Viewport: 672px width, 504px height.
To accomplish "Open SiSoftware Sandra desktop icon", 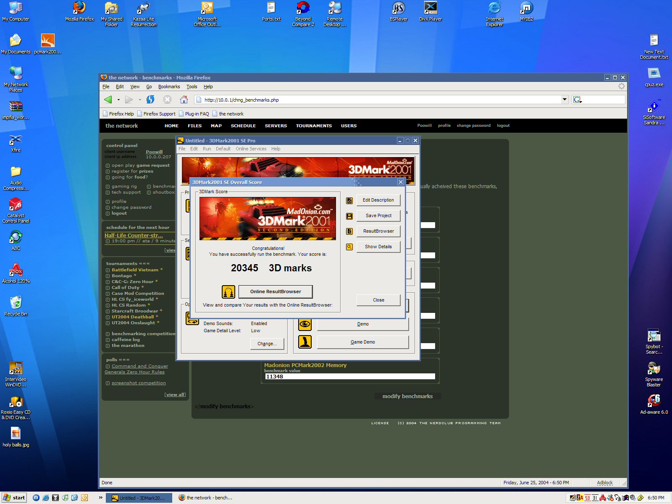I will [x=654, y=112].
